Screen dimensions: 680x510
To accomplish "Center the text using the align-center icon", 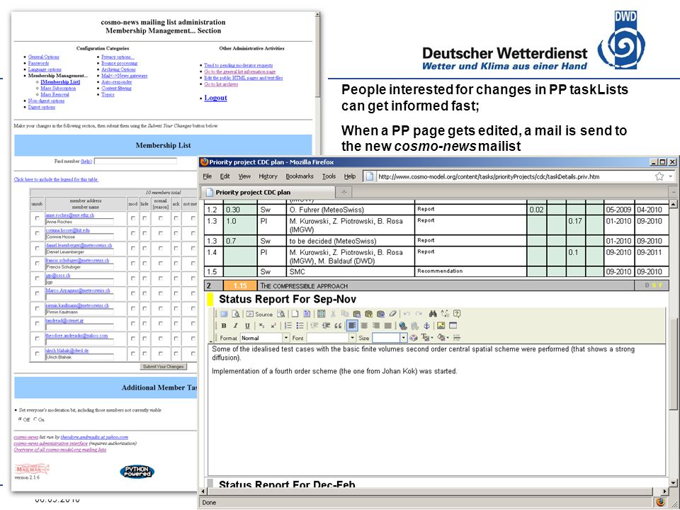I will pos(364,326).
